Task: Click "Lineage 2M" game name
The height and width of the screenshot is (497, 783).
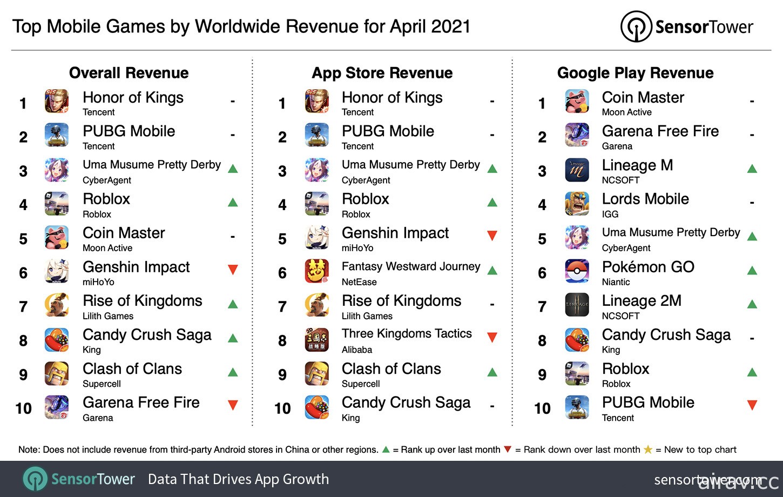Action: point(642,301)
